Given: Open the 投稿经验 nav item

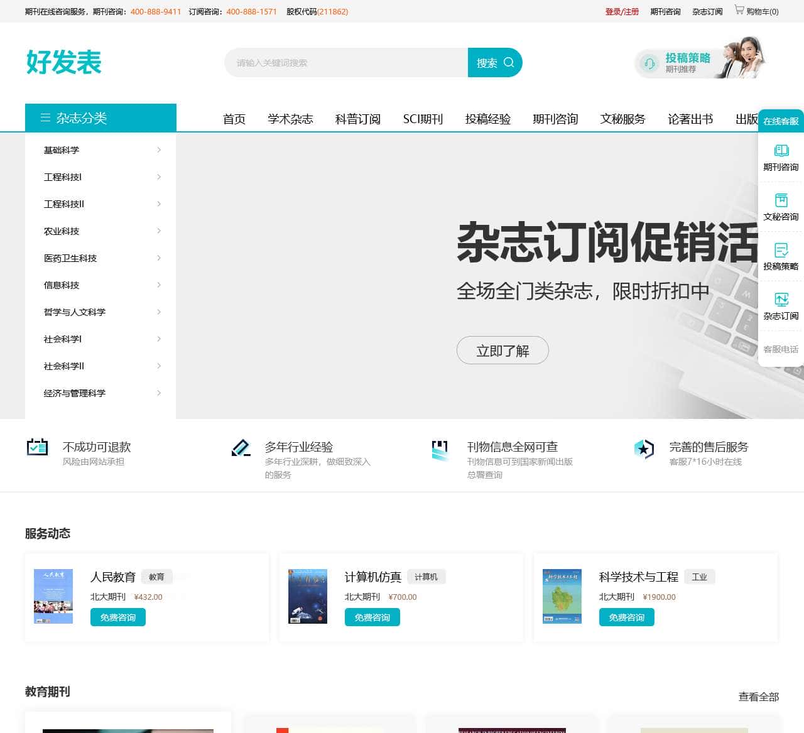Looking at the screenshot, I should click(x=488, y=119).
